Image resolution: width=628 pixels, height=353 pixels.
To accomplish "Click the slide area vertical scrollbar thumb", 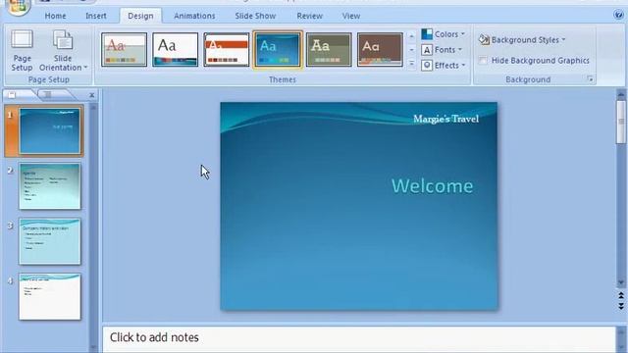I will click(621, 122).
